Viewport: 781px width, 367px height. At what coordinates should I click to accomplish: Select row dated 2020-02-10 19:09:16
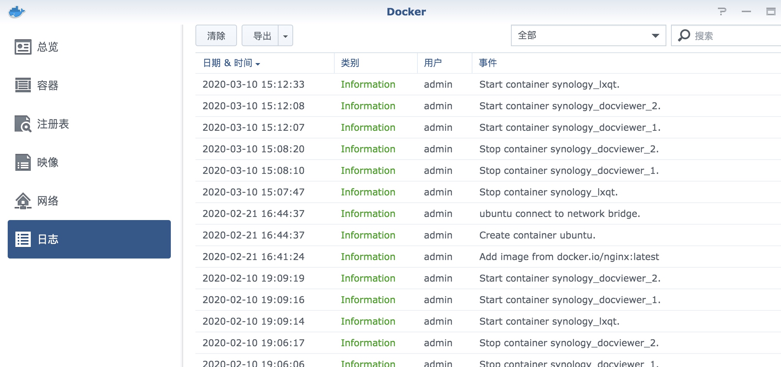488,300
